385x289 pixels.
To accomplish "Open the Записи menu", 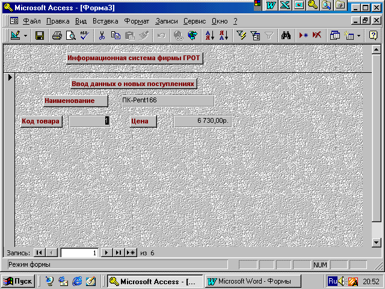I will click(167, 22).
